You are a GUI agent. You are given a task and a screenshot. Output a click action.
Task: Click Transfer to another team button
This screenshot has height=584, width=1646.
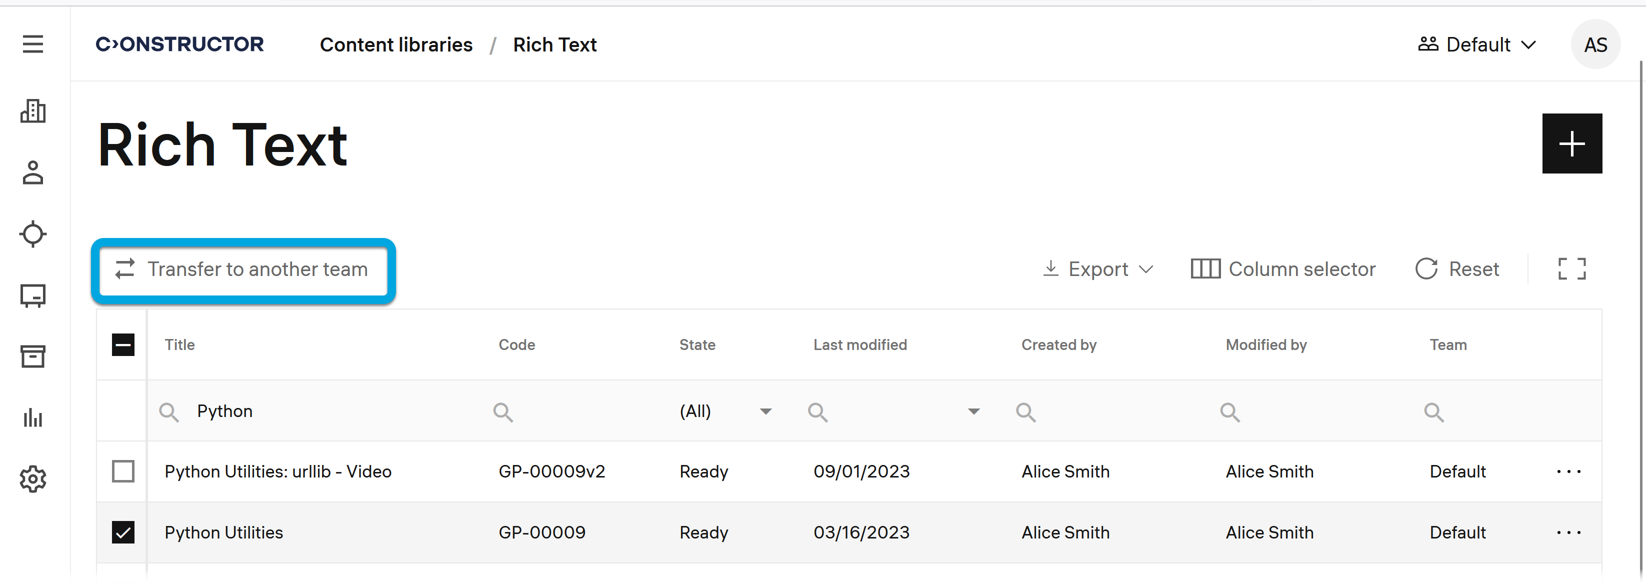pyautogui.click(x=243, y=269)
